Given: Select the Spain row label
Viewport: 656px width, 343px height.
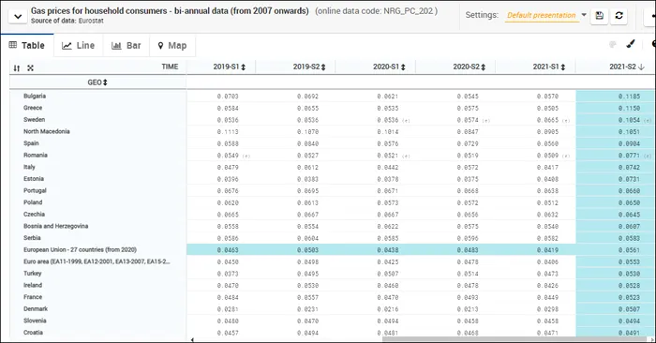Looking at the screenshot, I should click(x=31, y=143).
